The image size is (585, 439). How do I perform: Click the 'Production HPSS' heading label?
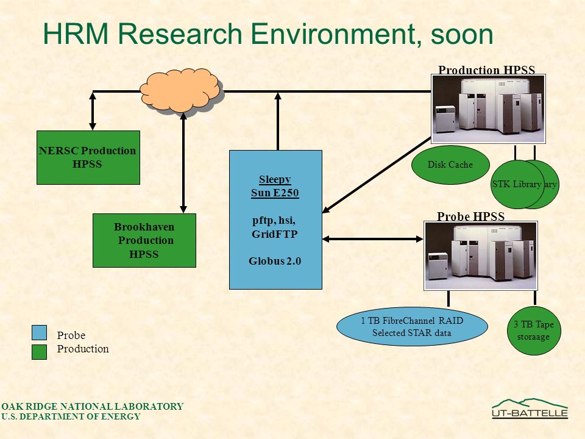[486, 70]
